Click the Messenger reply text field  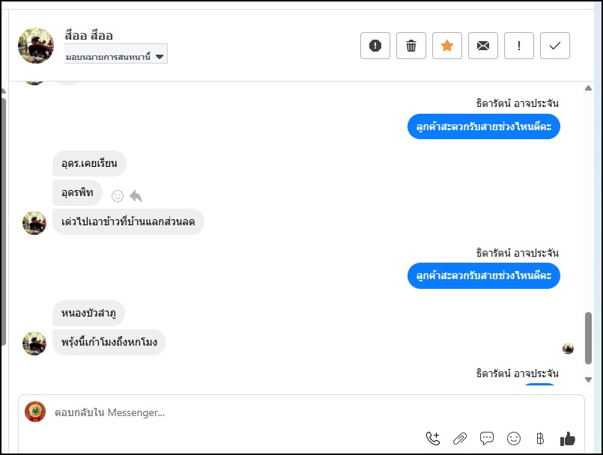pyautogui.click(x=225, y=412)
